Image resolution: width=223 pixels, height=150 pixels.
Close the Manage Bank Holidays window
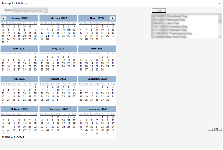(219, 3)
